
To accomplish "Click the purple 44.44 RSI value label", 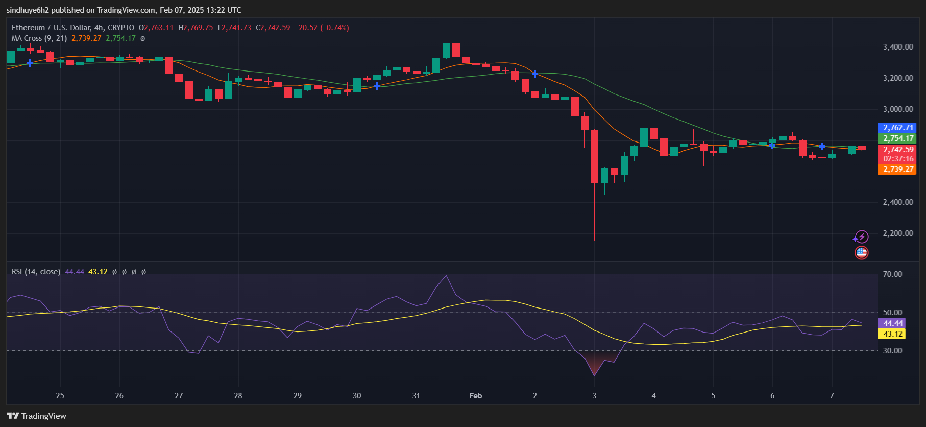I will tap(892, 323).
